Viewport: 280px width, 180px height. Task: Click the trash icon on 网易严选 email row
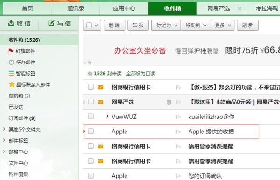(169, 102)
